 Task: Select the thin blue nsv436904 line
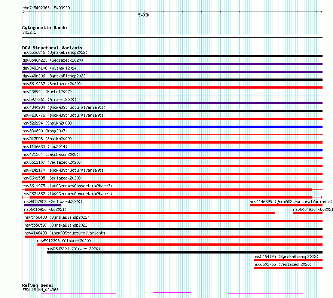pyautogui.click(x=172, y=95)
